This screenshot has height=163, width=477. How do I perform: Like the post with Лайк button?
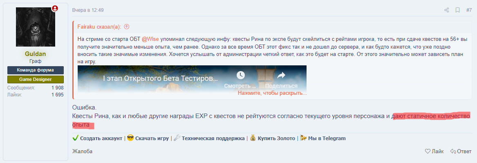[434, 151]
